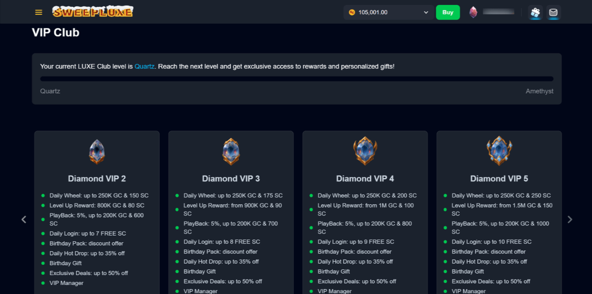Click the Diamond VIP 3 gem badge

tap(231, 151)
